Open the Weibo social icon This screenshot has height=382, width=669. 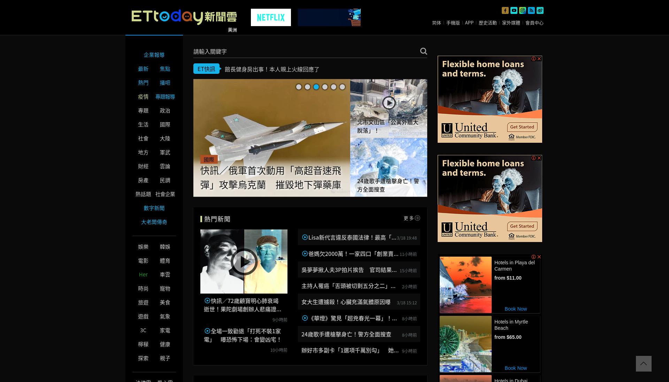(x=540, y=10)
